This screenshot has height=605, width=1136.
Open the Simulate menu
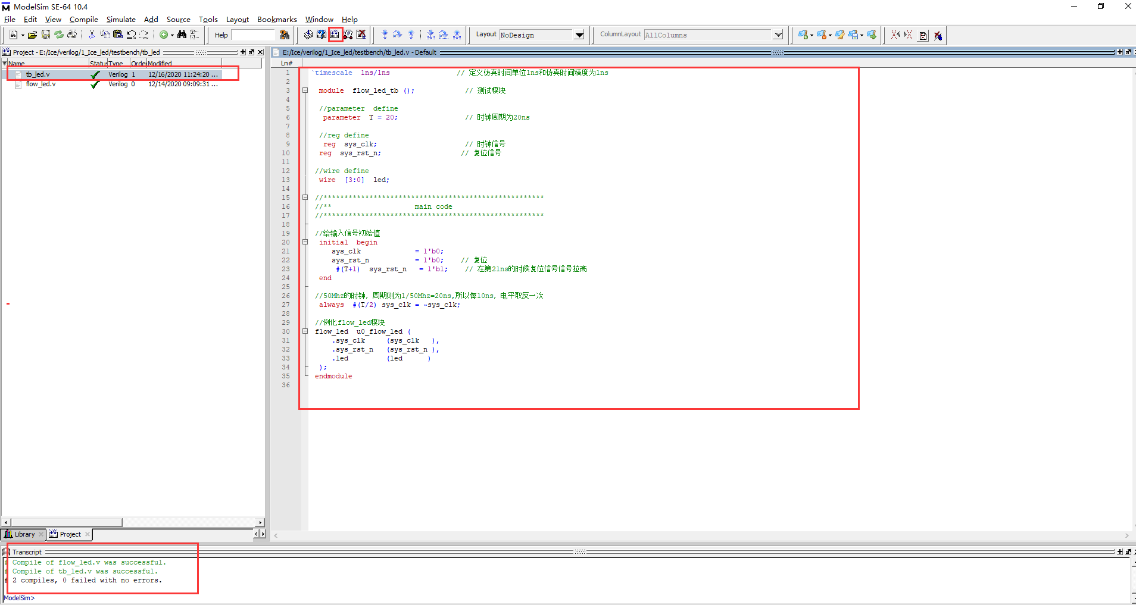click(x=121, y=19)
